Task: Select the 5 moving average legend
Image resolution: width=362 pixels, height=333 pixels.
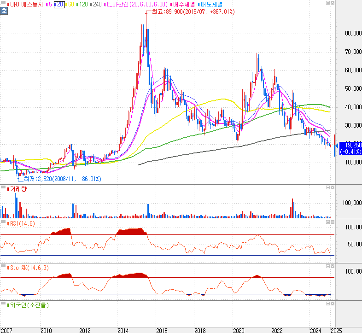Action: [x=50, y=5]
